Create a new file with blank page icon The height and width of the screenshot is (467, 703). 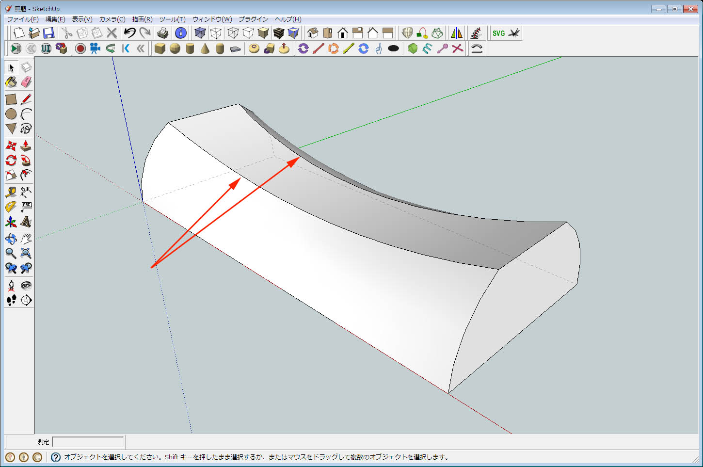[x=19, y=33]
